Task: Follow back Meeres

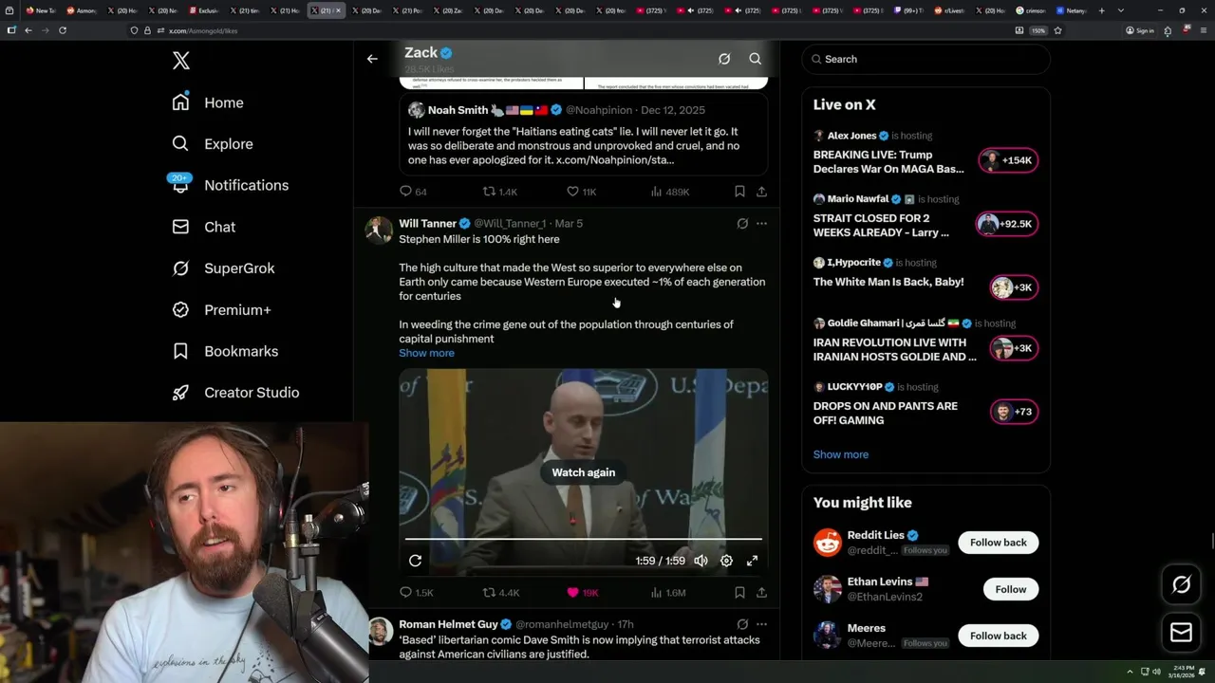Action: tap(998, 636)
